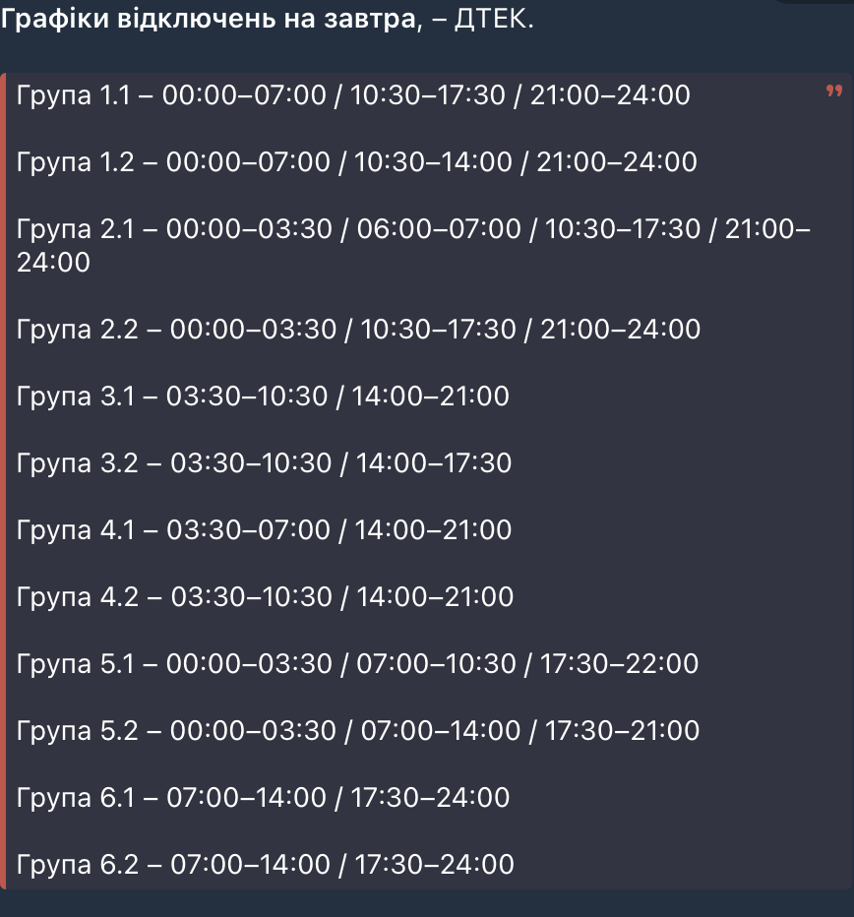Click the Група 1.1 schedule line
Image resolution: width=854 pixels, height=917 pixels.
[x=354, y=95]
